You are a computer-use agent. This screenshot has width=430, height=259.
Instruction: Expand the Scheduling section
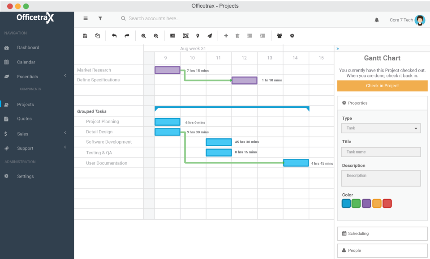[382, 234]
